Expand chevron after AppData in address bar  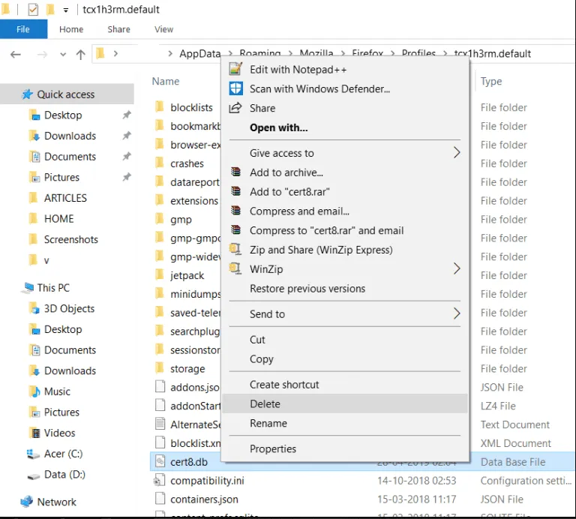click(230, 54)
